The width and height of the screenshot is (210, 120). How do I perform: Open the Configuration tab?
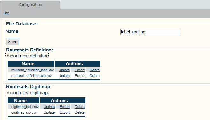(30, 5)
